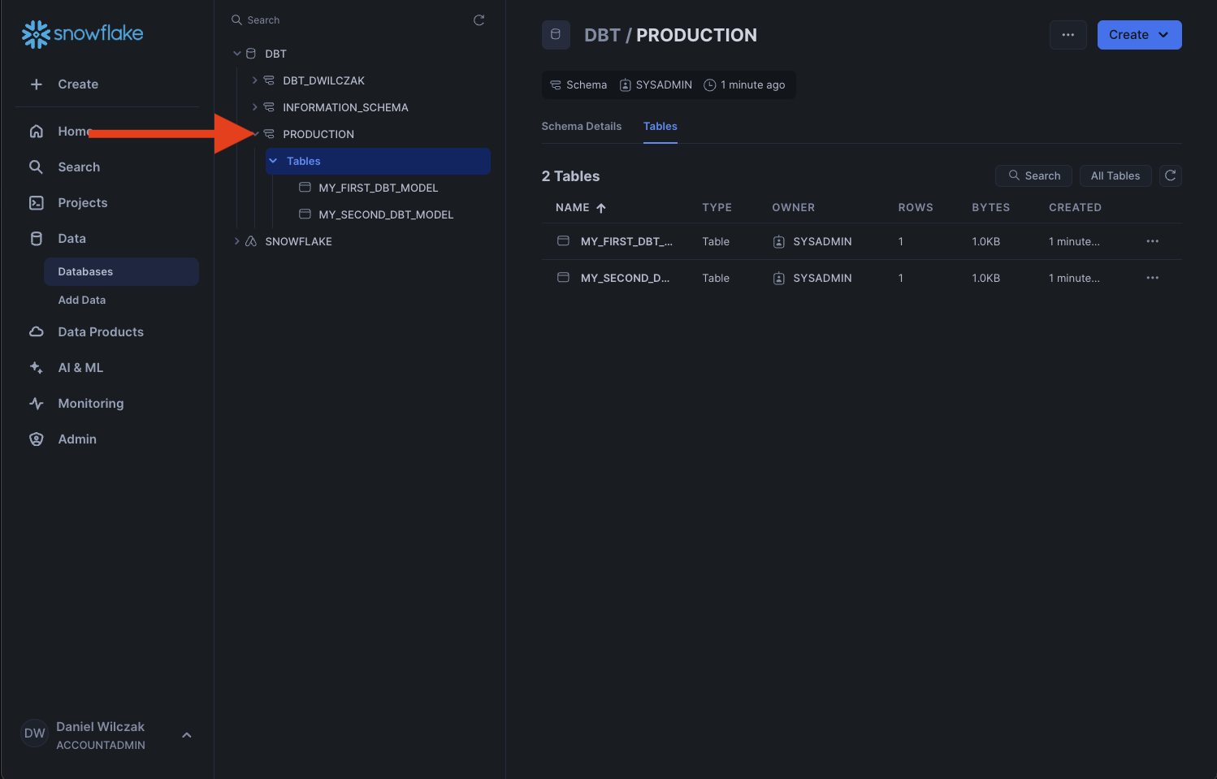This screenshot has height=779, width=1217.
Task: Refresh the database object tree
Action: pos(479,20)
